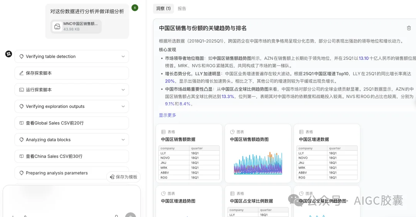Viewport: 416px width, 217px height.
Task: Open the 查看China Sales CSV前30行 step
Action: coord(72,156)
